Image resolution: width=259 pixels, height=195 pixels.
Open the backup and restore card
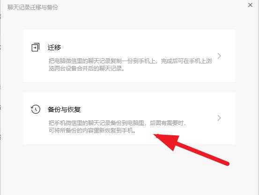click(129, 118)
